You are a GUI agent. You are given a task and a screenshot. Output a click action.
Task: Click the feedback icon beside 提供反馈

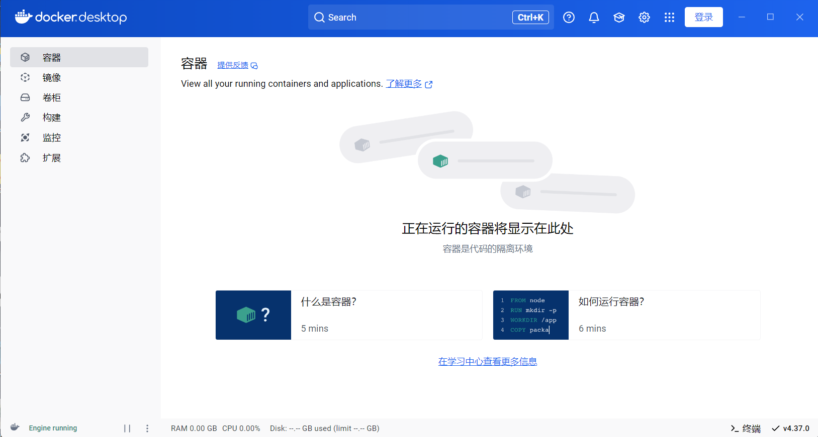tap(254, 66)
